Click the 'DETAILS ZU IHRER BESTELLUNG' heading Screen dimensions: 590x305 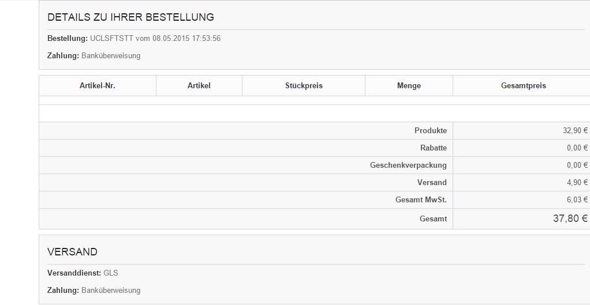click(130, 17)
